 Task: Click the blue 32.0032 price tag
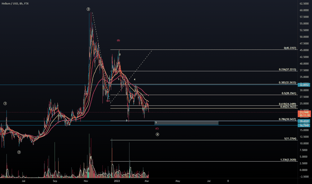pyautogui.click(x=304, y=85)
